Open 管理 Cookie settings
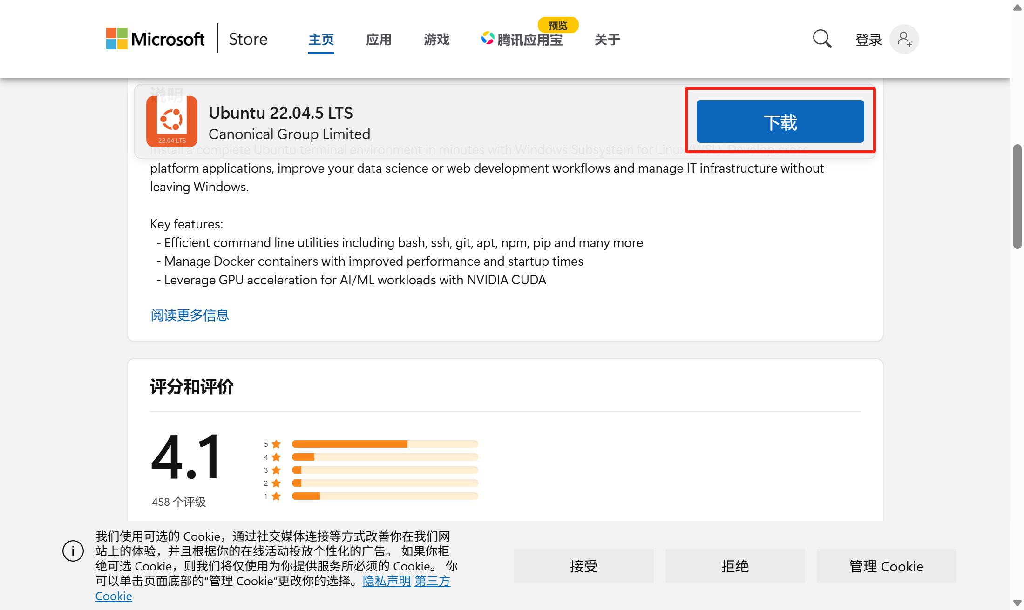 (x=886, y=566)
